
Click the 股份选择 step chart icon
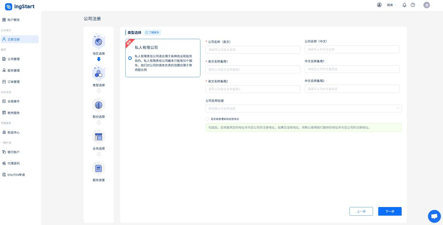[98, 105]
